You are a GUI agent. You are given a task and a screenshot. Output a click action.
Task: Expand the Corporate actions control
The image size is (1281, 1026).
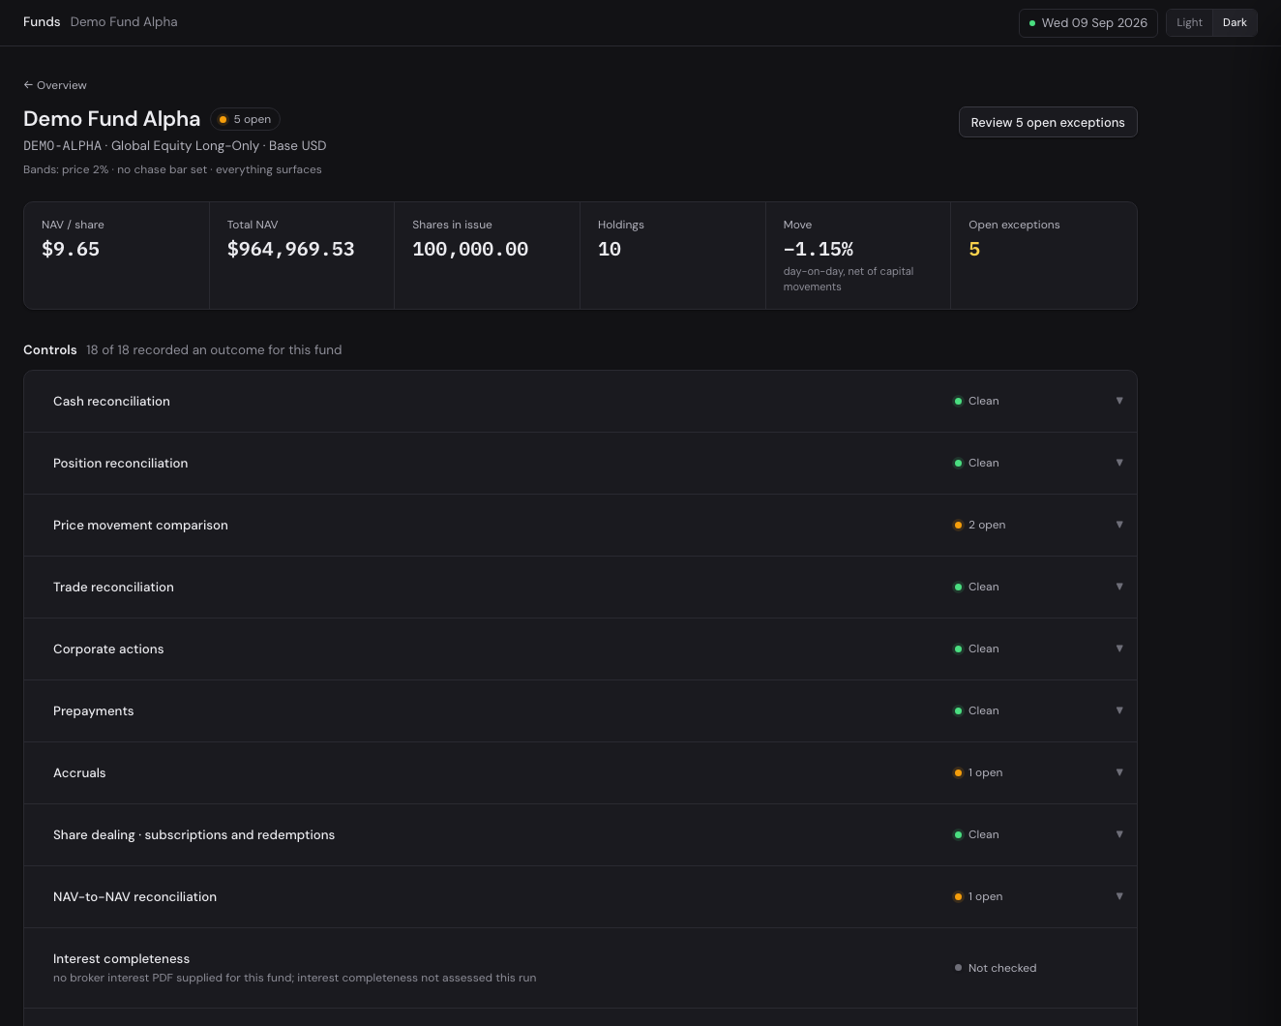click(1119, 649)
